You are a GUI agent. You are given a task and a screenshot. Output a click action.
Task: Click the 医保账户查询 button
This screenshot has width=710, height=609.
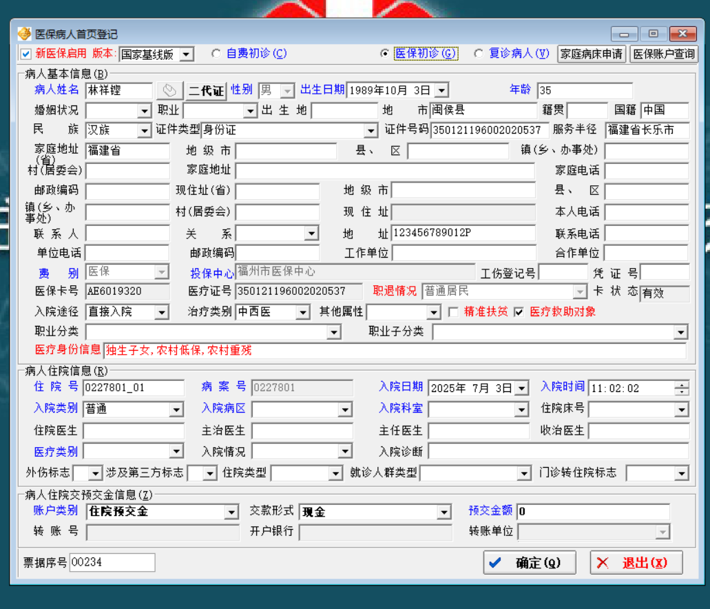(664, 54)
